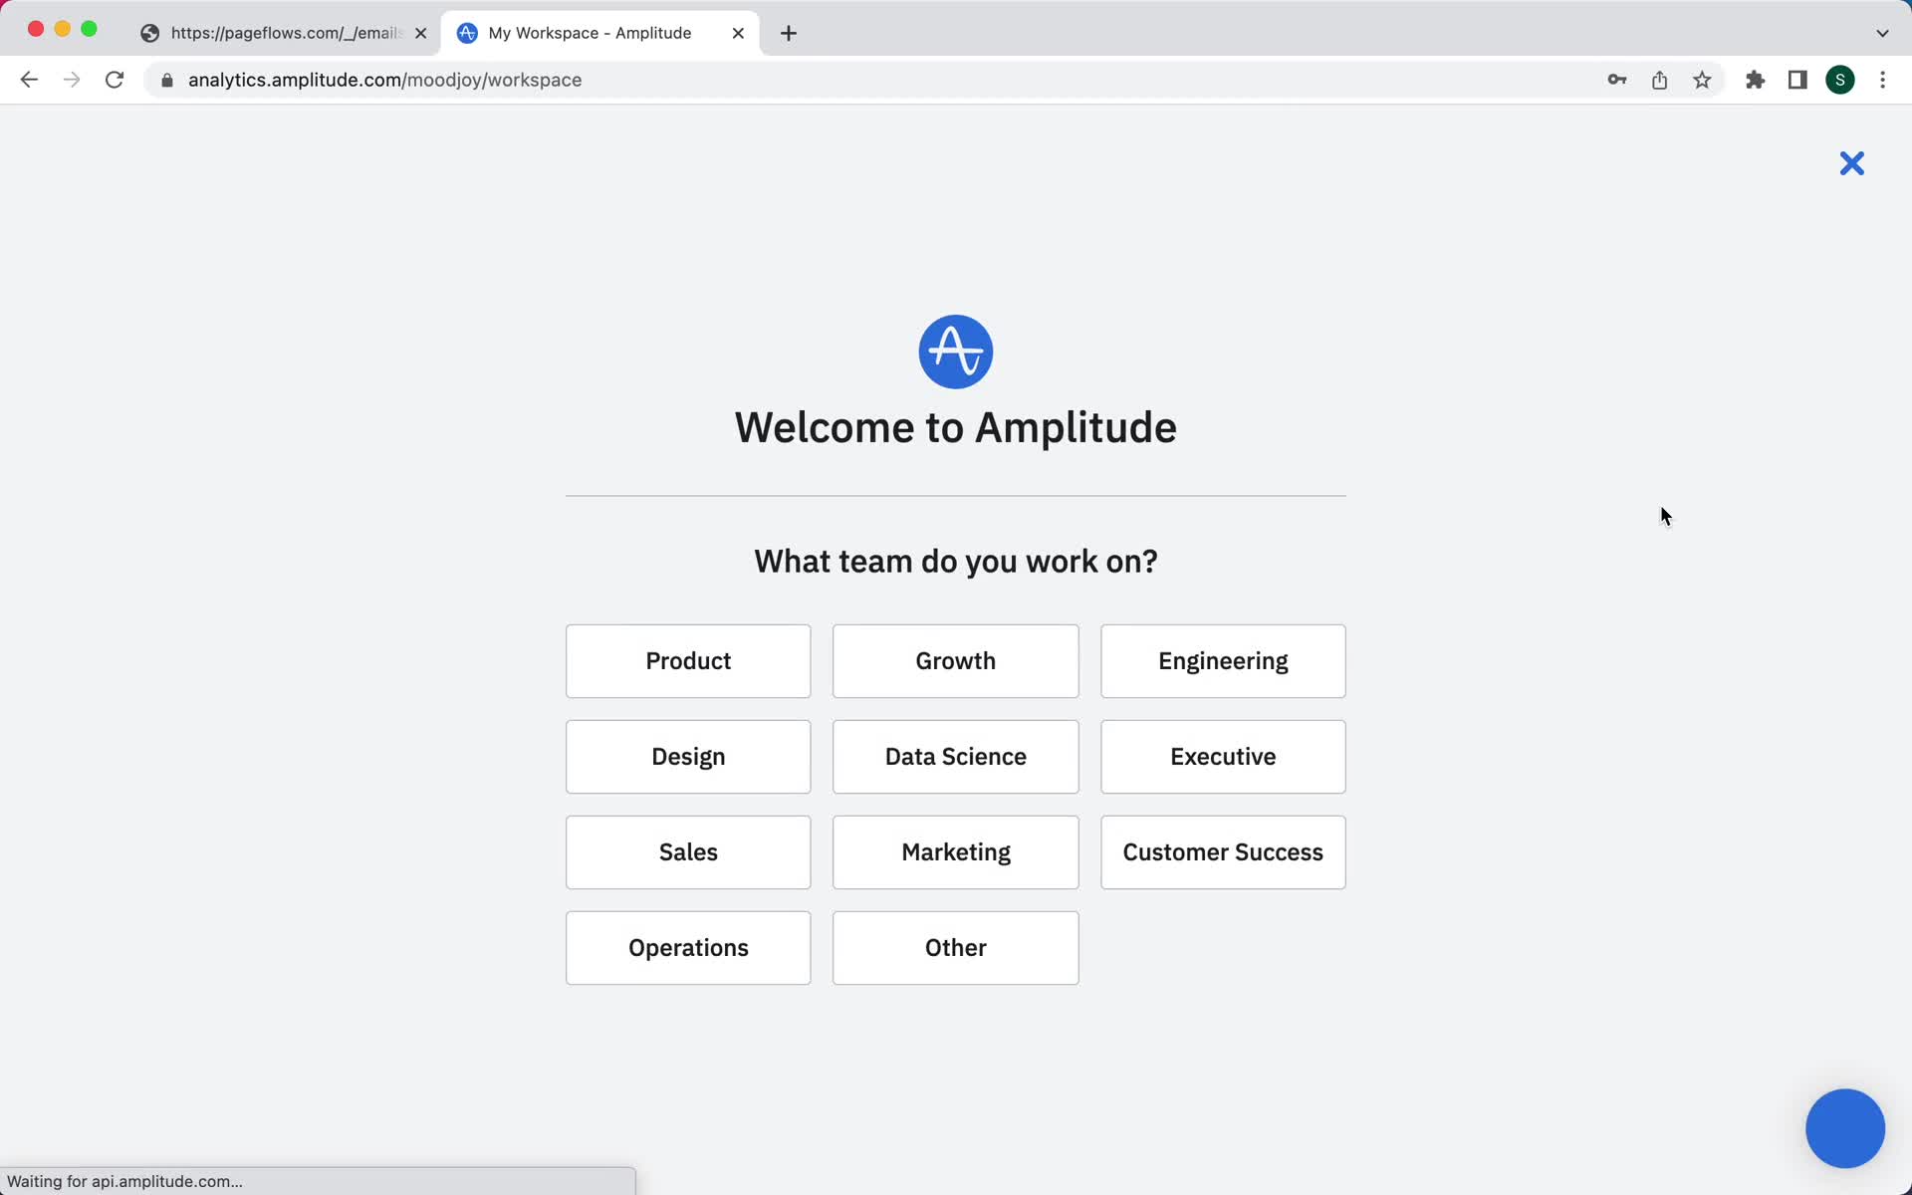Image resolution: width=1912 pixels, height=1195 pixels.
Task: Click the address bar URL field
Action: (x=385, y=79)
